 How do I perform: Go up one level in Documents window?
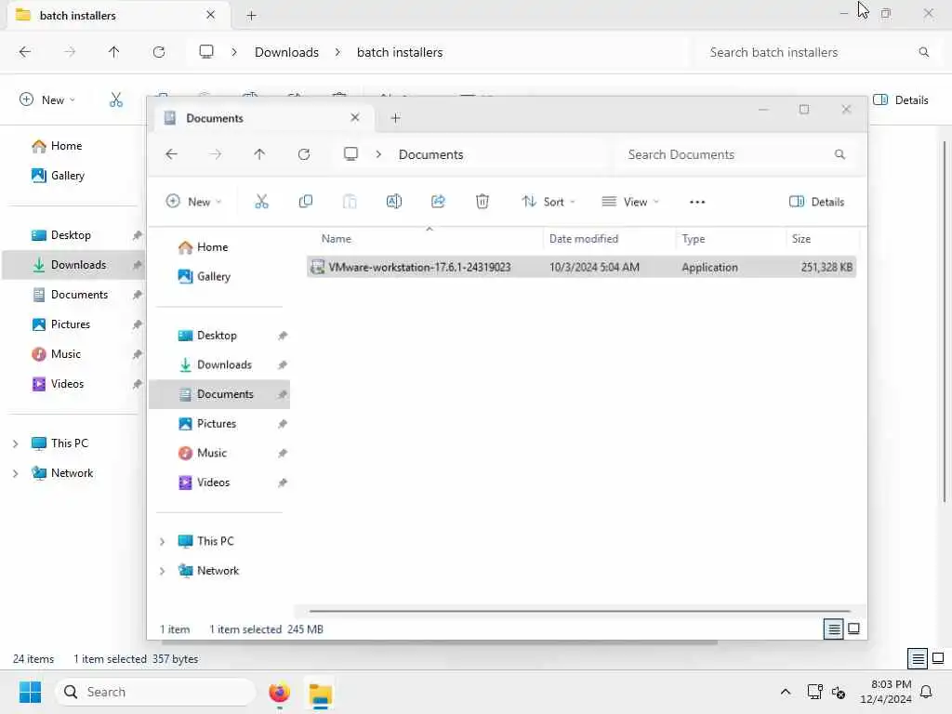point(259,154)
